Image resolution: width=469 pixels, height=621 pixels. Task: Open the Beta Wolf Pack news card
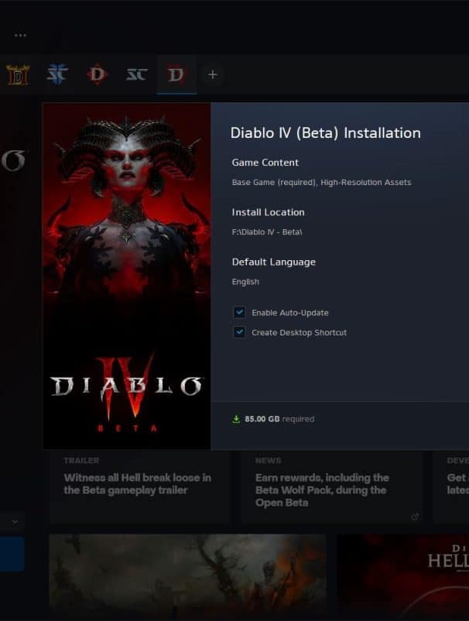tap(332, 487)
